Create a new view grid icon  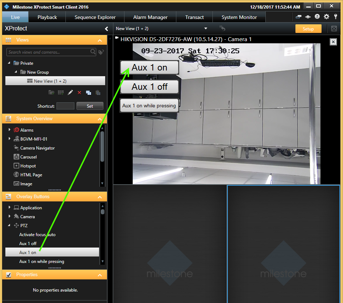coord(61,93)
